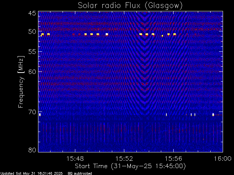
Task: Click the "Frequency [MHz]" axis label
Action: point(21,82)
